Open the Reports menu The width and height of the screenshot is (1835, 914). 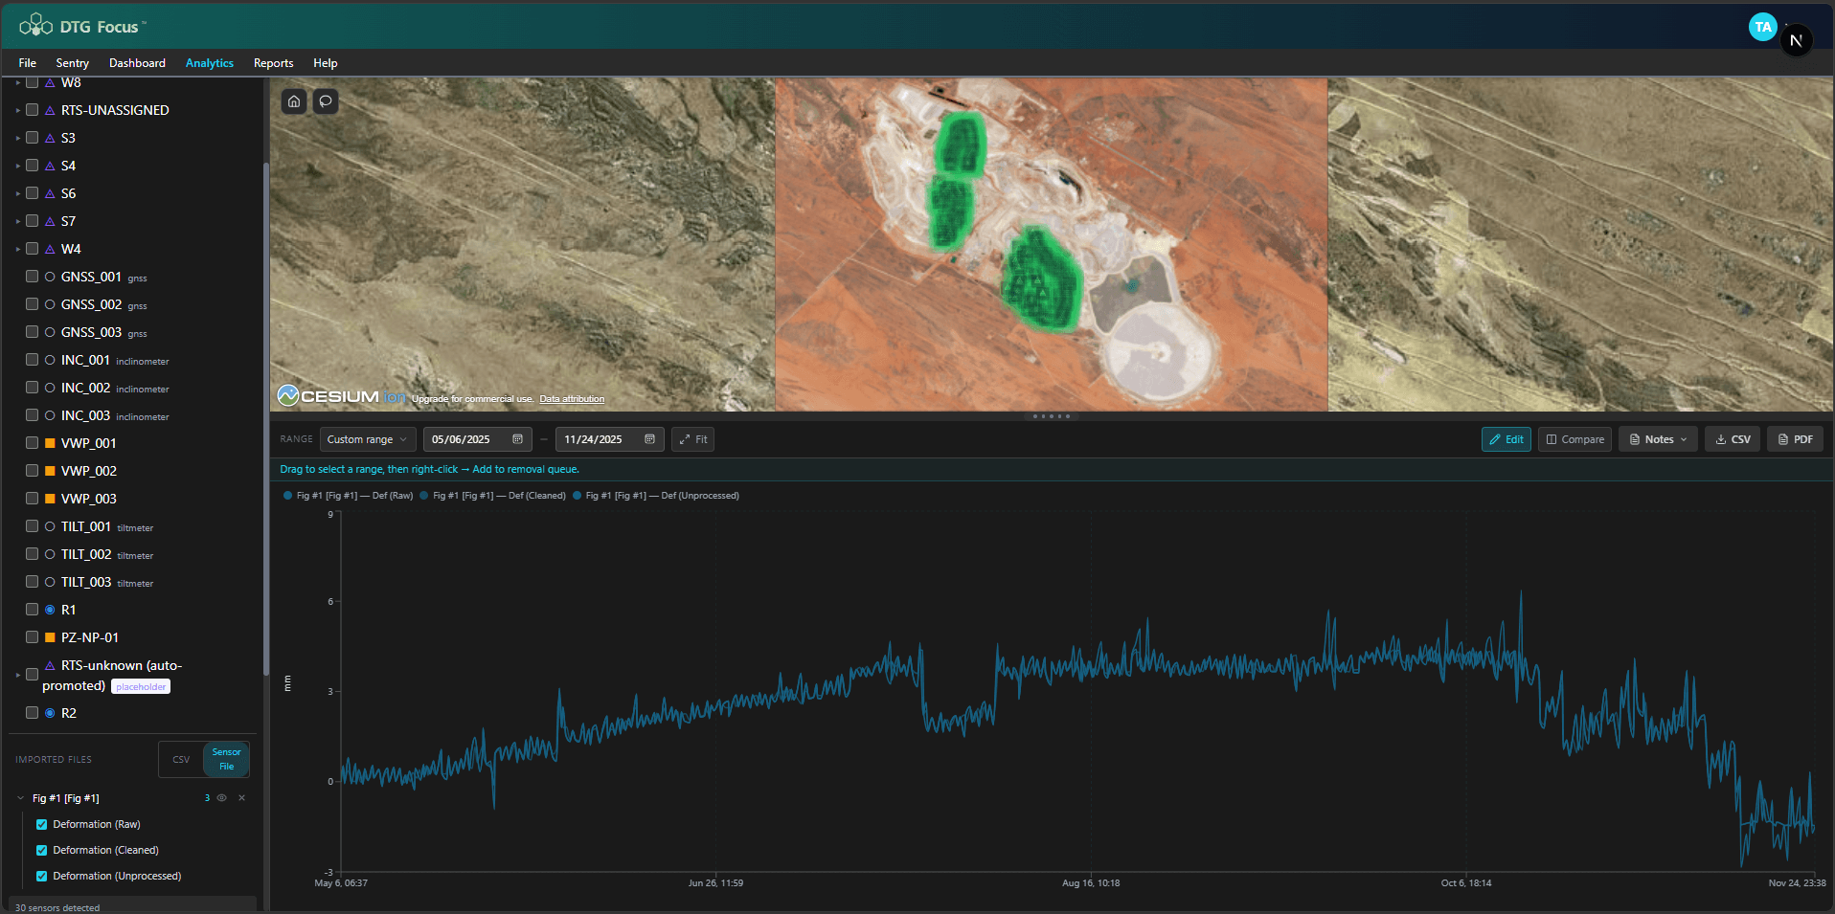click(273, 63)
